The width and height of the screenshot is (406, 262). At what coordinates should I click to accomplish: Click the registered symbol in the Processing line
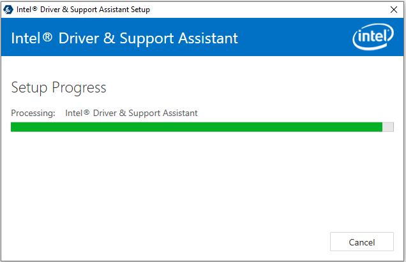(x=86, y=112)
